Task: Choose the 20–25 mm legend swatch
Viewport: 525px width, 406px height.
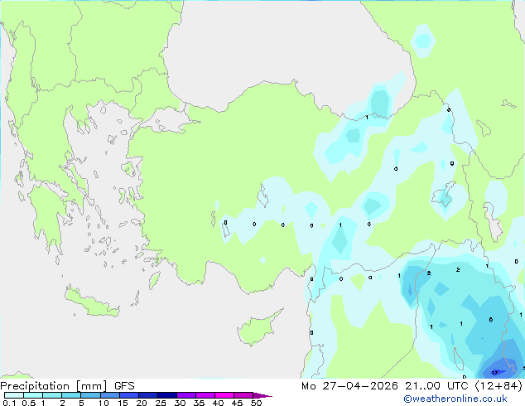Action: pyautogui.click(x=147, y=395)
